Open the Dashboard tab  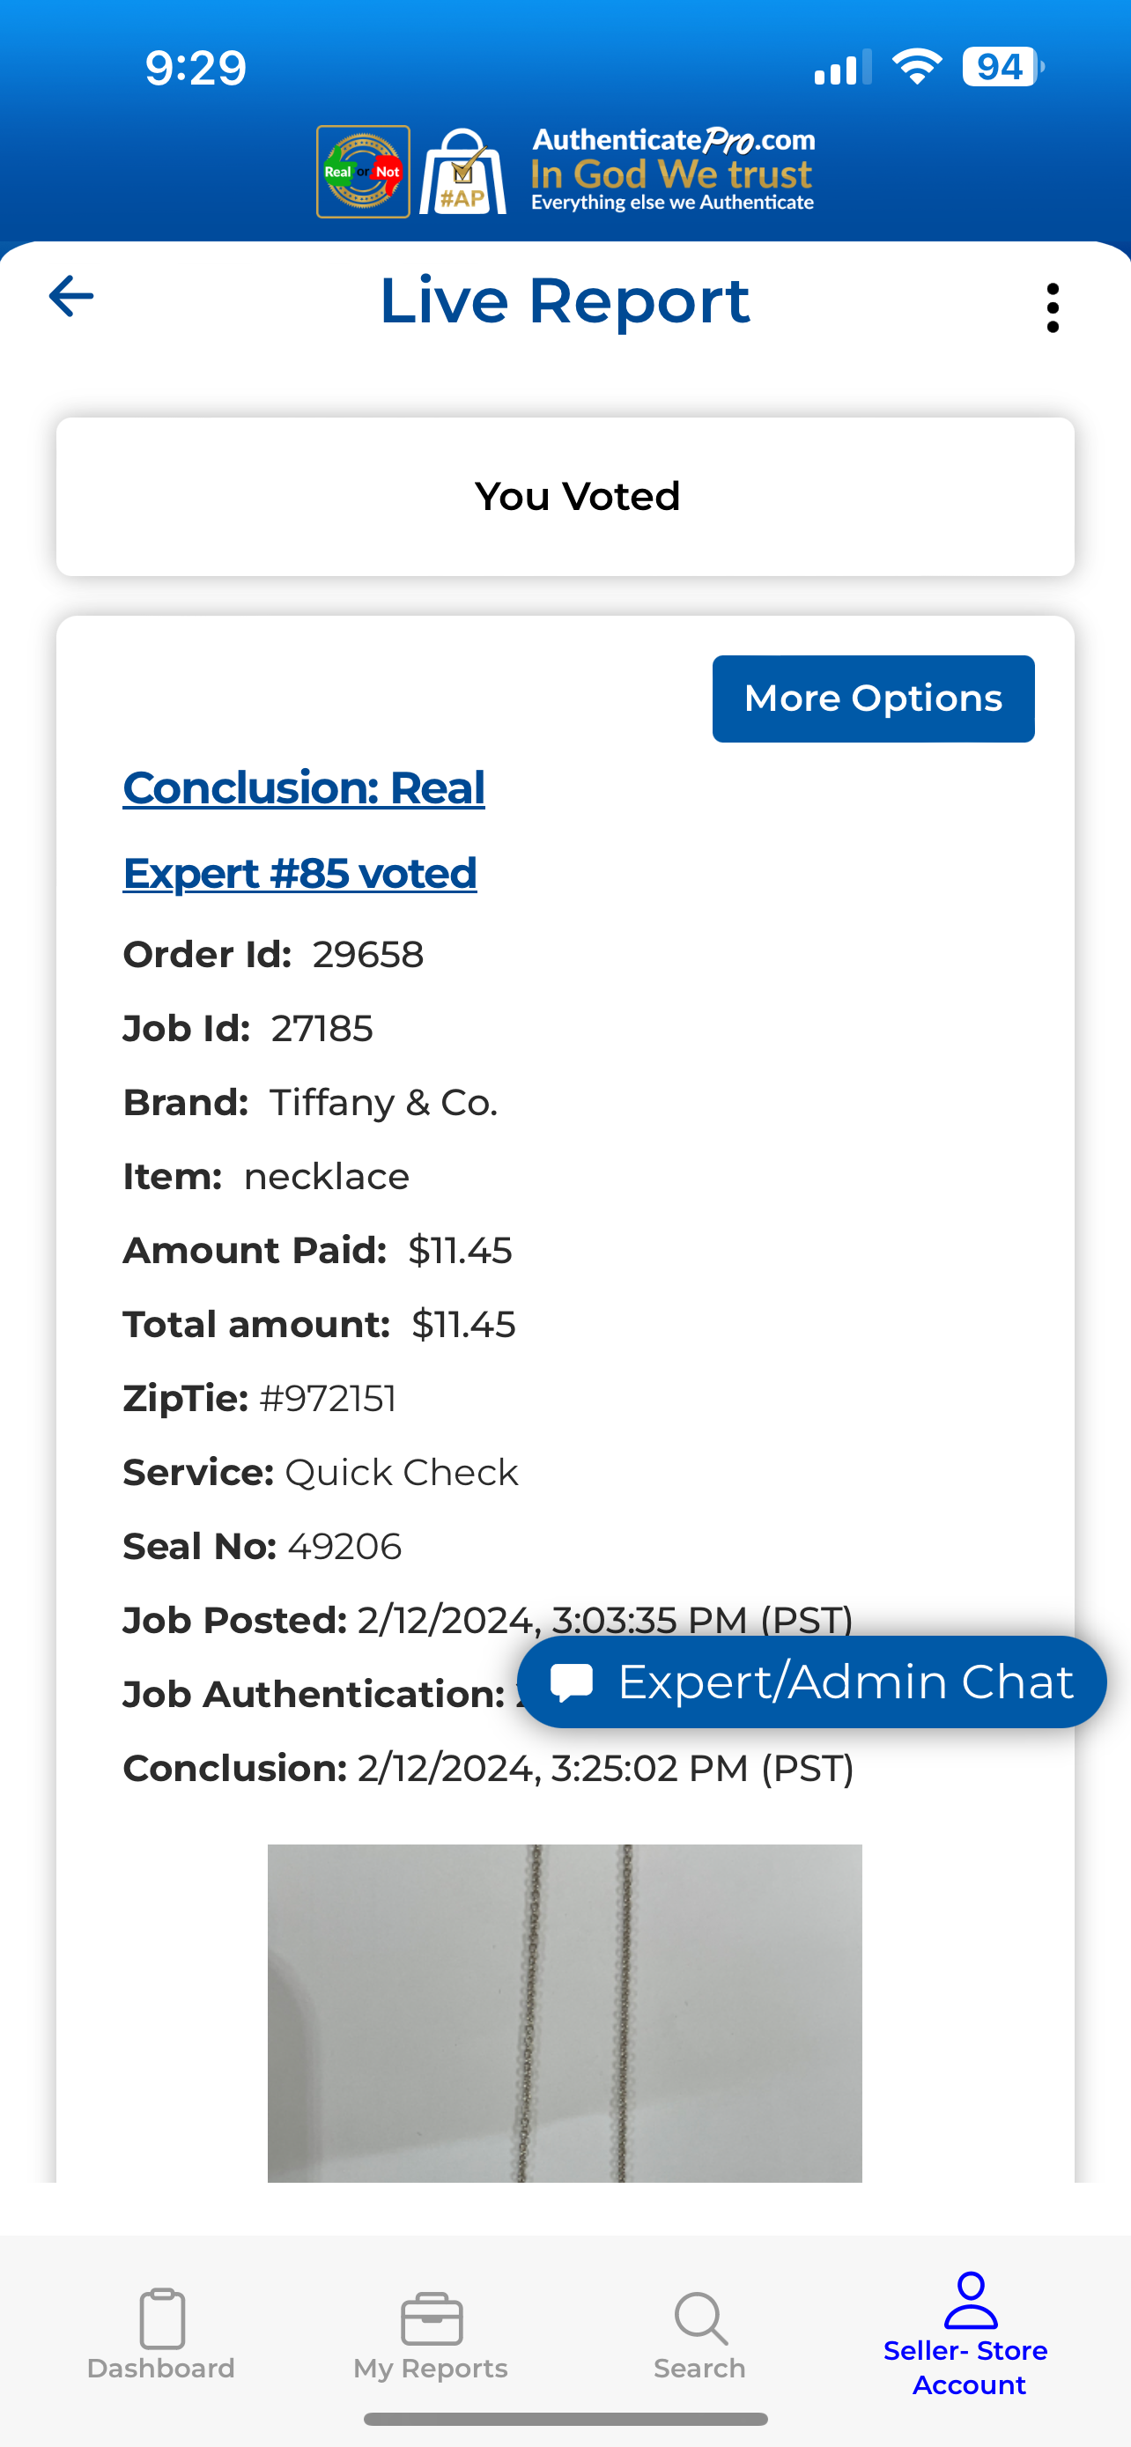[161, 2335]
